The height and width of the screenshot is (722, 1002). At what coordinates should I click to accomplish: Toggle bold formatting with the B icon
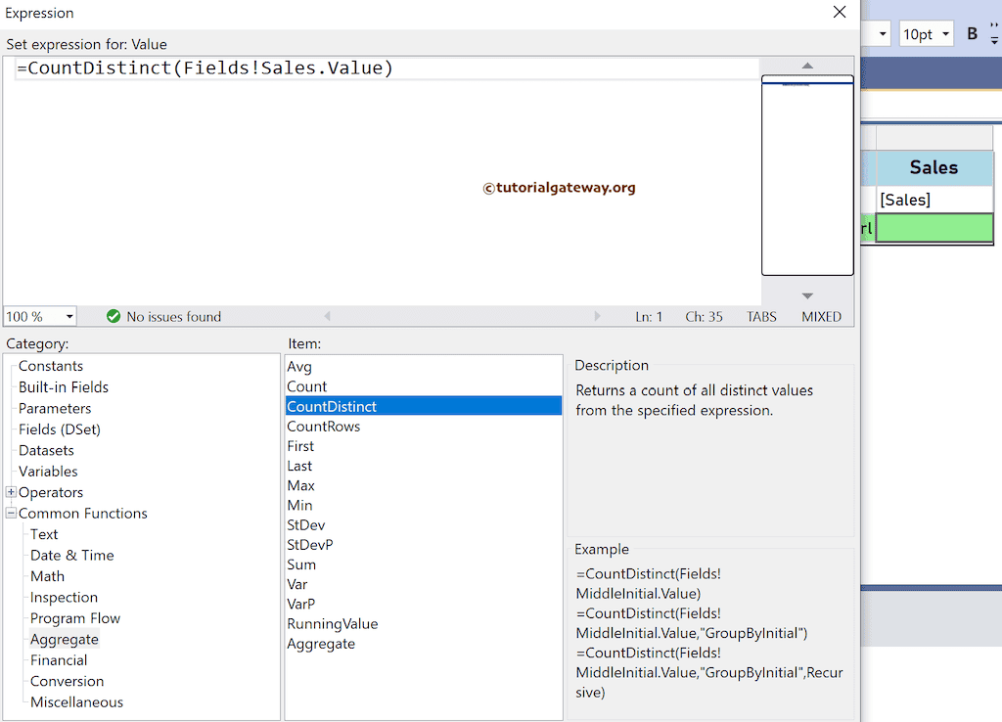(x=972, y=32)
